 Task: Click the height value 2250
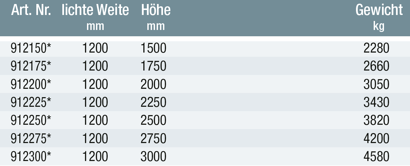pos(153,102)
